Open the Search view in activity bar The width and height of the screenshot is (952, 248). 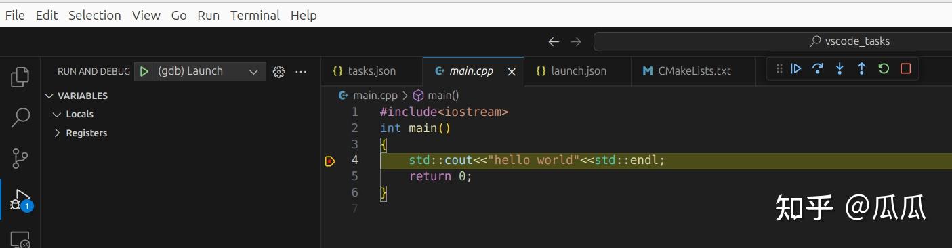[x=20, y=118]
